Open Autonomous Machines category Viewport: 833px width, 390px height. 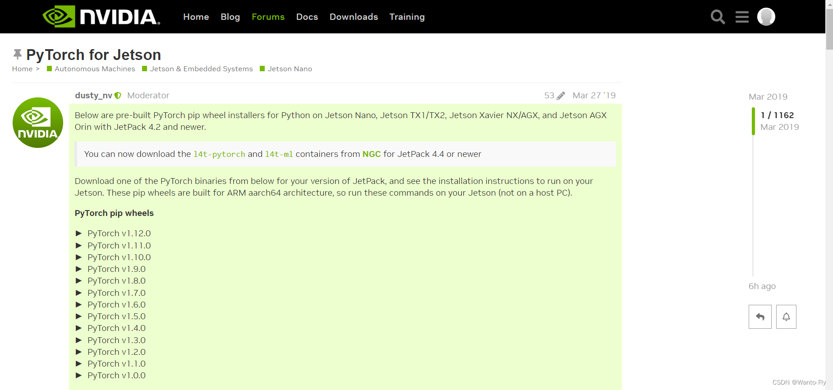click(x=91, y=69)
